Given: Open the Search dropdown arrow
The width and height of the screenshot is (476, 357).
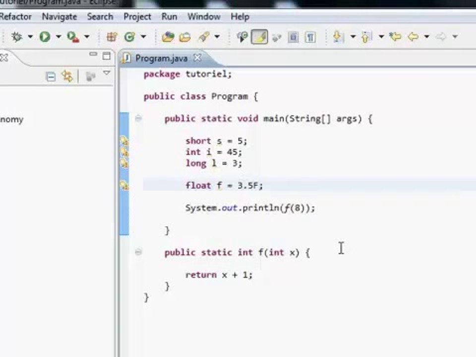Looking at the screenshot, I should point(217,37).
